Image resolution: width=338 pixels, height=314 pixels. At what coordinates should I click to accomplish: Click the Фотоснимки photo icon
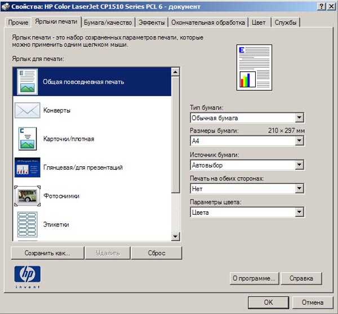pyautogui.click(x=27, y=196)
